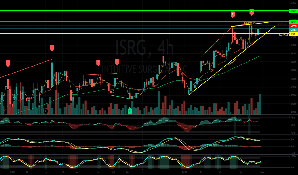Click the 50.00 value on the RSI scale

[x=293, y=125]
